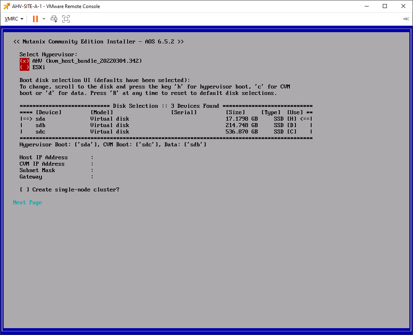413x335 pixels.
Task: Go to Next Page
Action: (28, 202)
